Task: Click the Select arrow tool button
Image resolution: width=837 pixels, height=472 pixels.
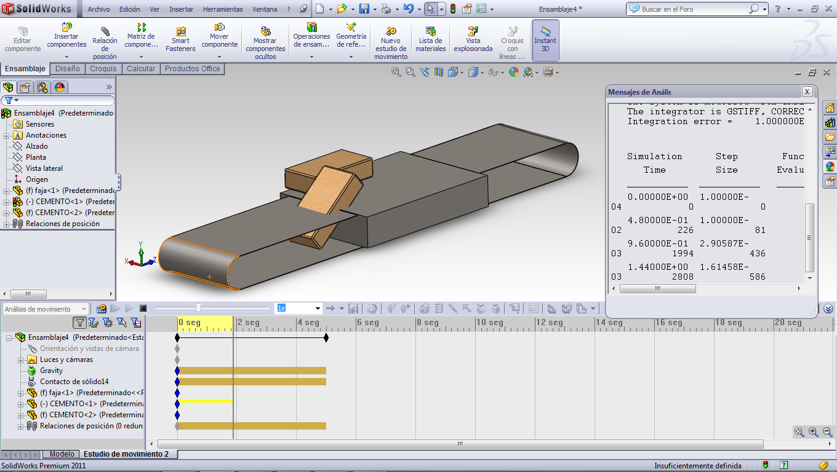Action: point(431,9)
